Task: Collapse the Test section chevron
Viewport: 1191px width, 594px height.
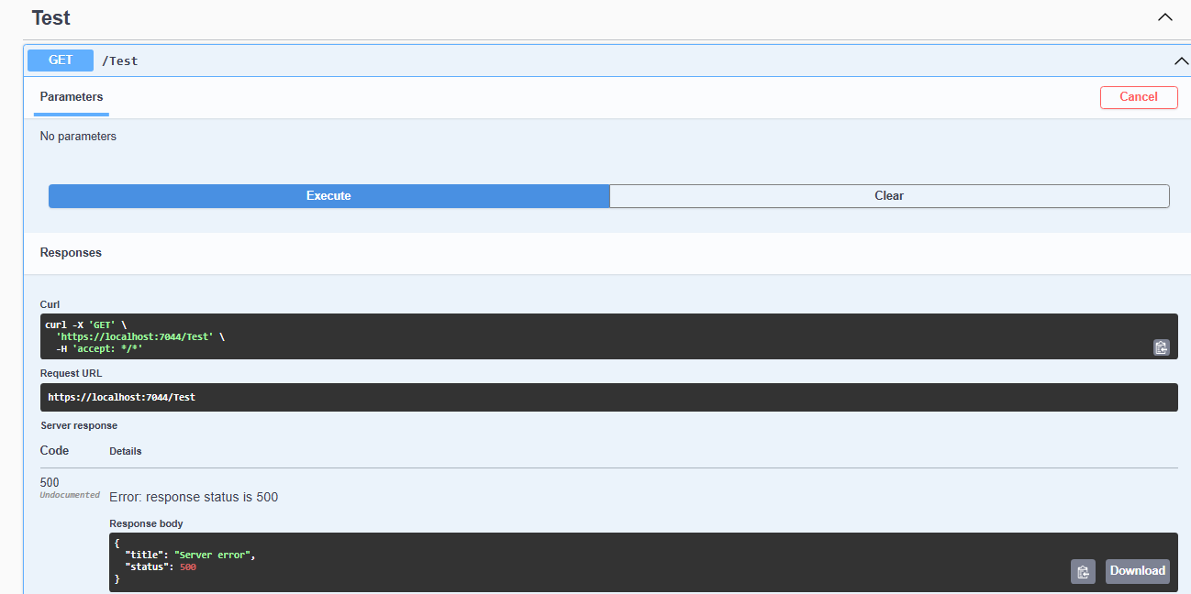Action: point(1165,17)
